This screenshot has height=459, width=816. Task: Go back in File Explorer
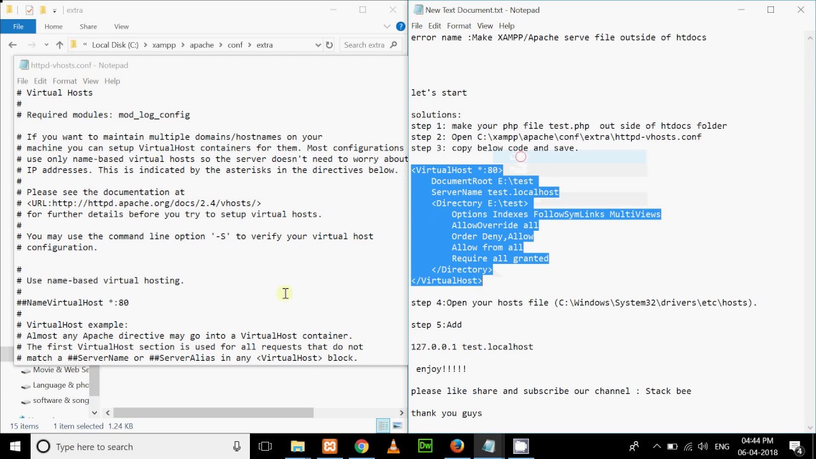(13, 45)
